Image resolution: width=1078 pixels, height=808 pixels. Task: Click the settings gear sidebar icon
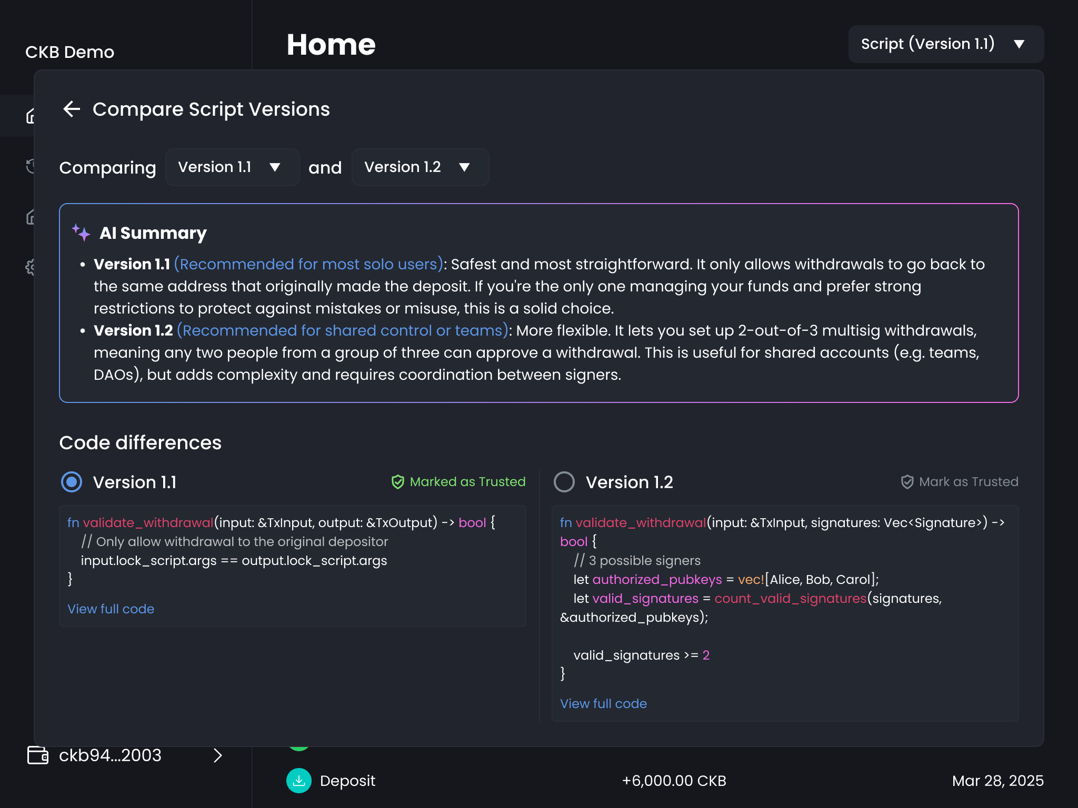pos(31,267)
